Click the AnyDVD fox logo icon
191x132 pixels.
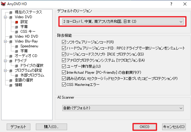(x=3, y=4)
